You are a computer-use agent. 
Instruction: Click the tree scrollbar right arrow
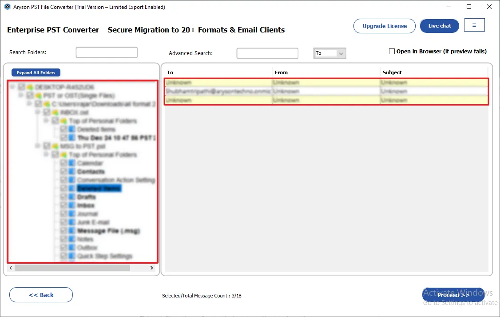tap(152, 268)
